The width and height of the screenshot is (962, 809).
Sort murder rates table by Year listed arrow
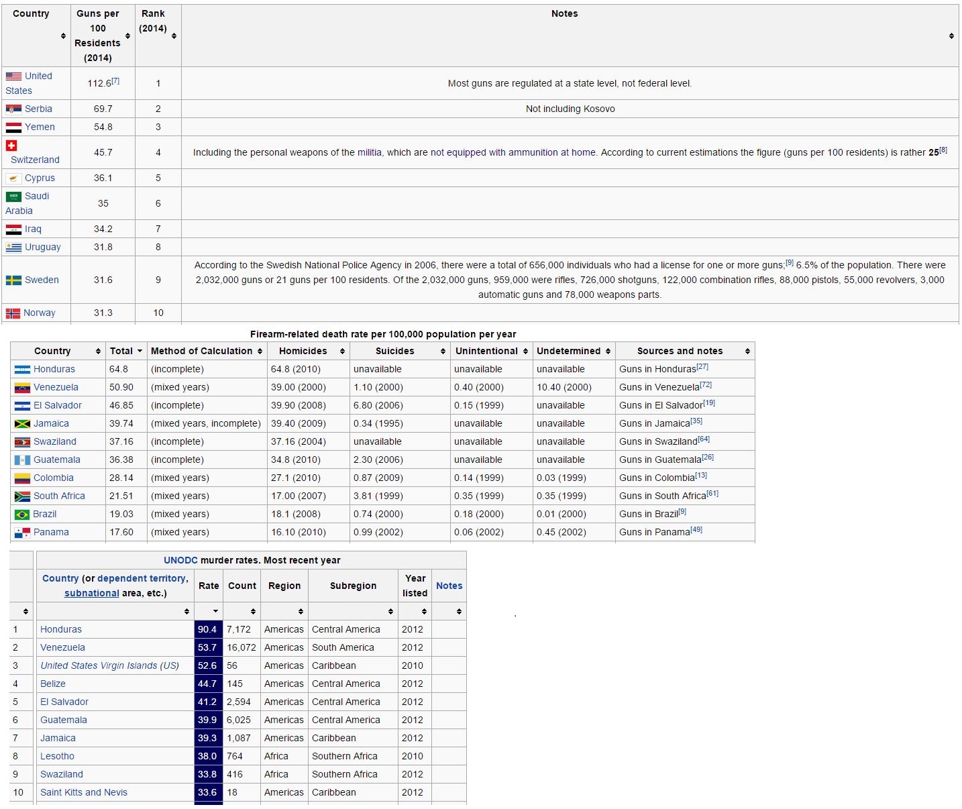tap(424, 611)
